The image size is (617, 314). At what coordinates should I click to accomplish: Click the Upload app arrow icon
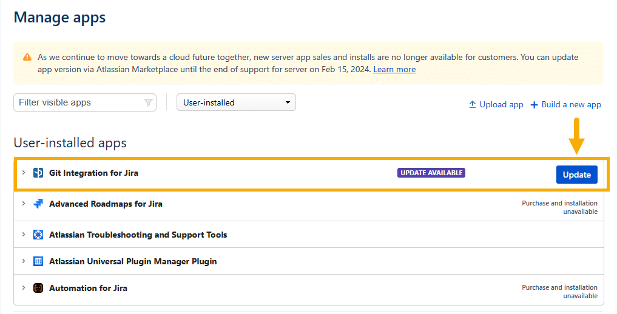(x=473, y=104)
